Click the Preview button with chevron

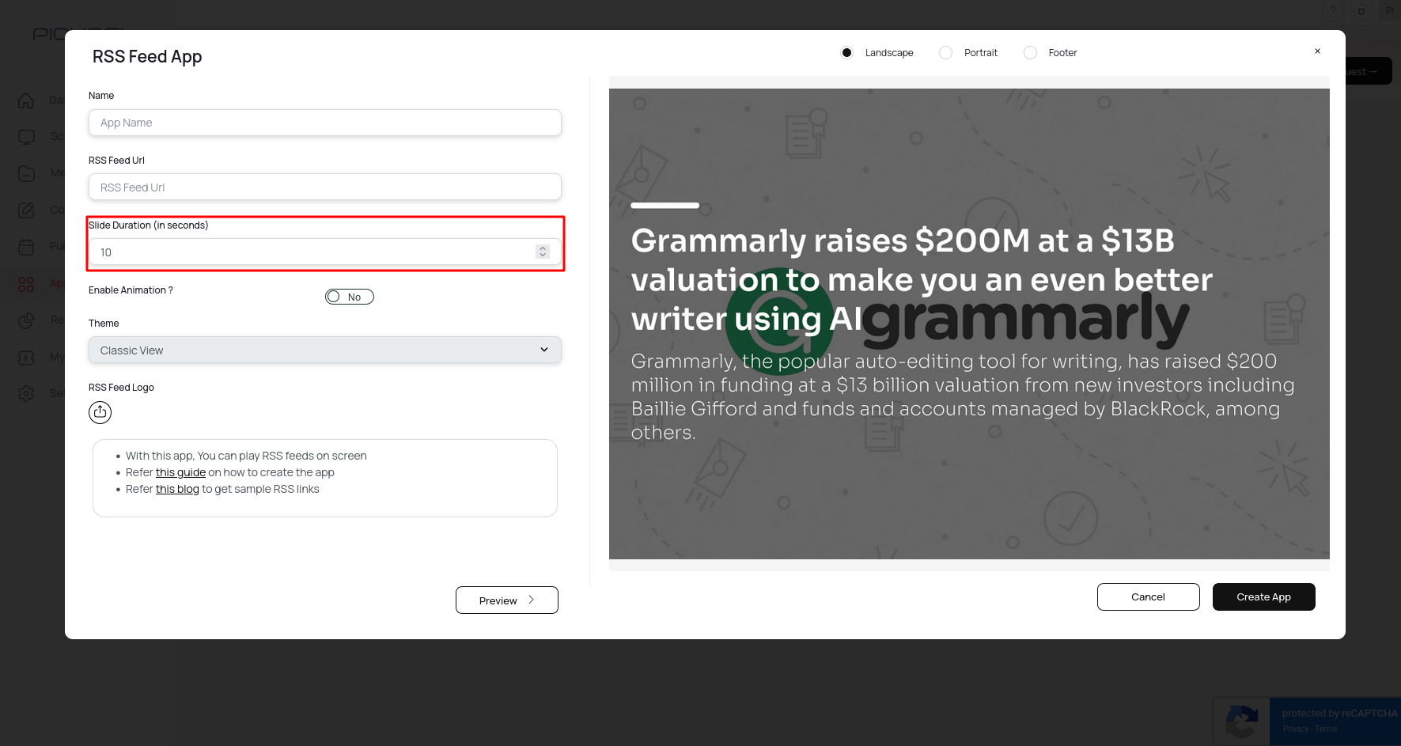click(x=506, y=600)
